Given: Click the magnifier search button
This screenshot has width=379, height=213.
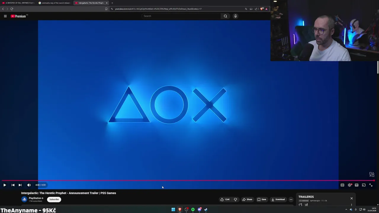Looking at the screenshot, I should click(x=225, y=16).
